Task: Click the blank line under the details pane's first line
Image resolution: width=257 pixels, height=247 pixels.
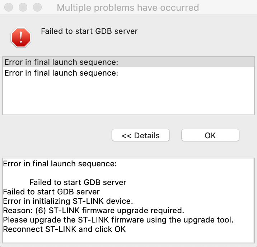Action: [128, 173]
